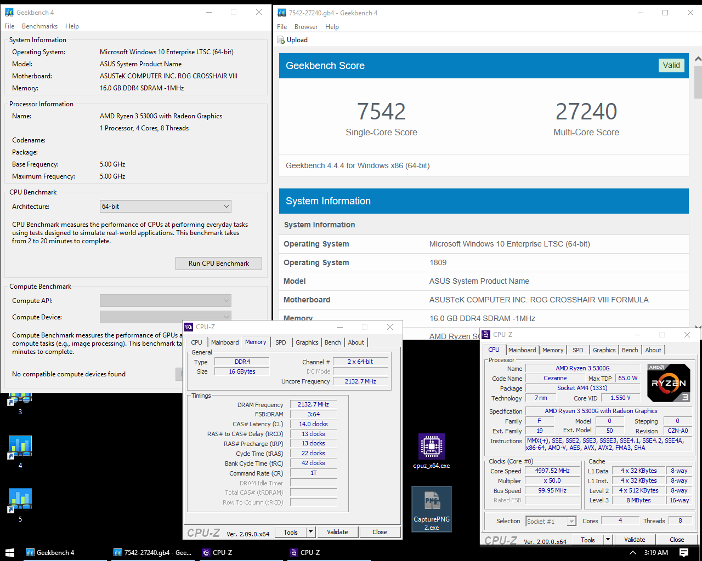Show hidden system tray icons
The width and height of the screenshot is (702, 561).
633,552
